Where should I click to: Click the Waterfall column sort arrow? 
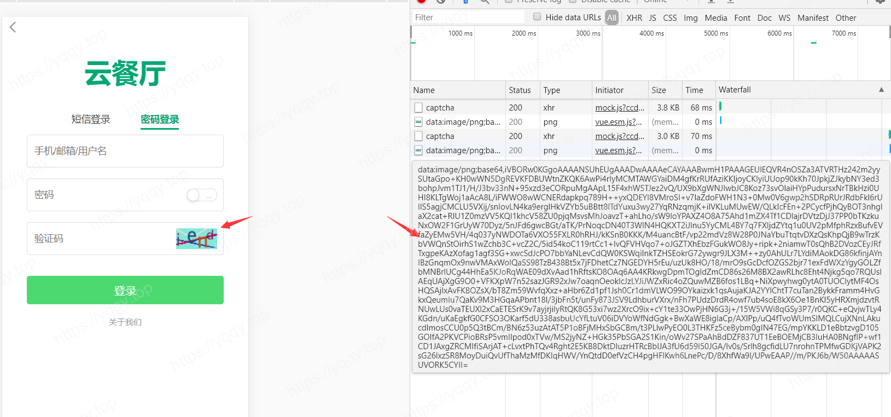point(881,90)
